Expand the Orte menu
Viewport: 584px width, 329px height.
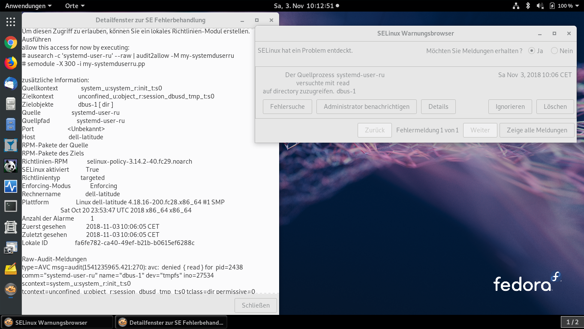pyautogui.click(x=75, y=6)
